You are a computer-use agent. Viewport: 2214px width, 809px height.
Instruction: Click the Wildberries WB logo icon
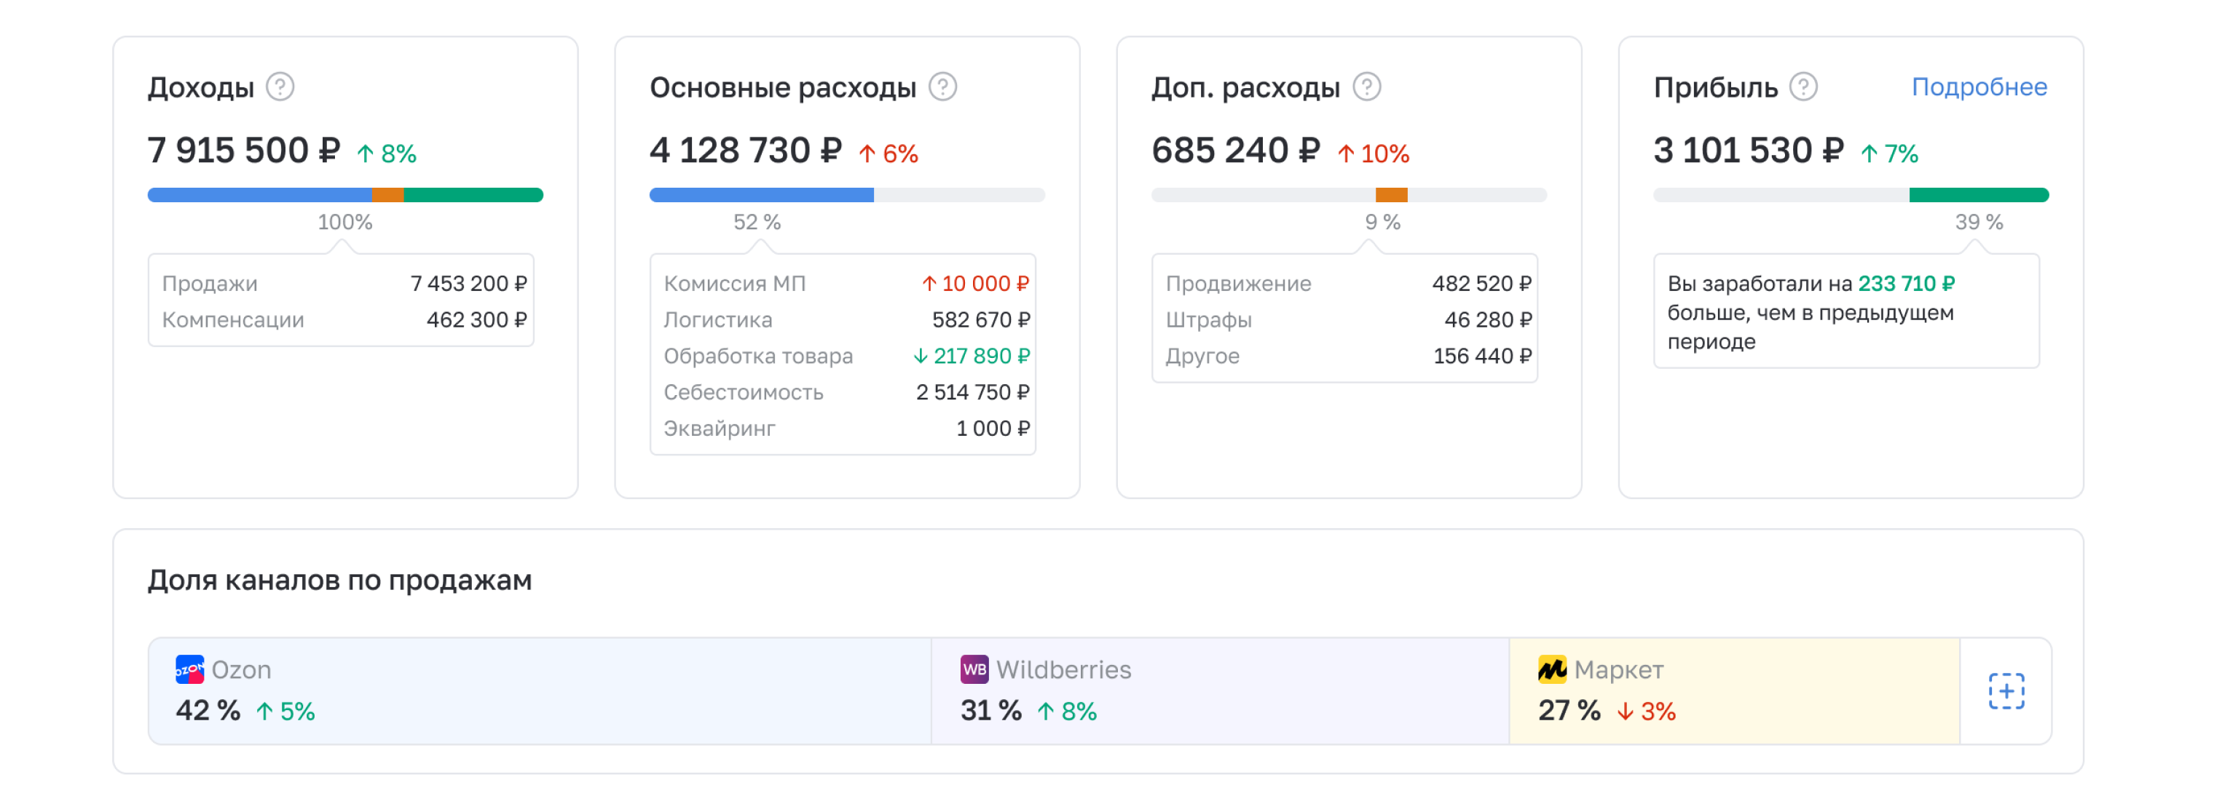(974, 669)
